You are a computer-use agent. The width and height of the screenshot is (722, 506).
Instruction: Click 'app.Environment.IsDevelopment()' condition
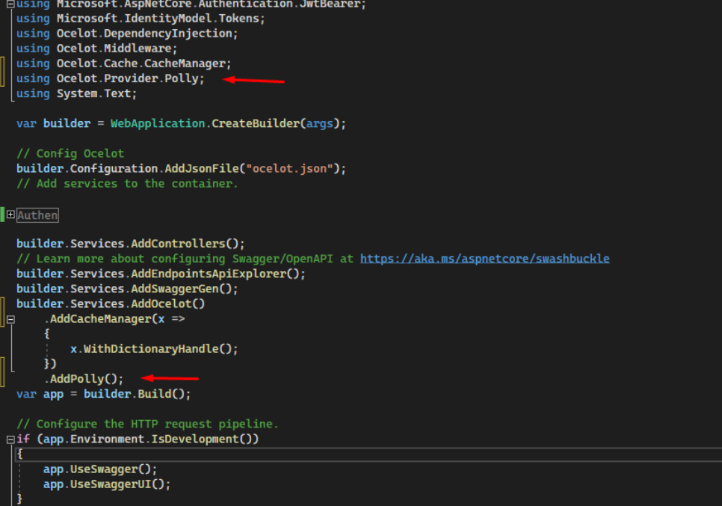pyautogui.click(x=147, y=439)
